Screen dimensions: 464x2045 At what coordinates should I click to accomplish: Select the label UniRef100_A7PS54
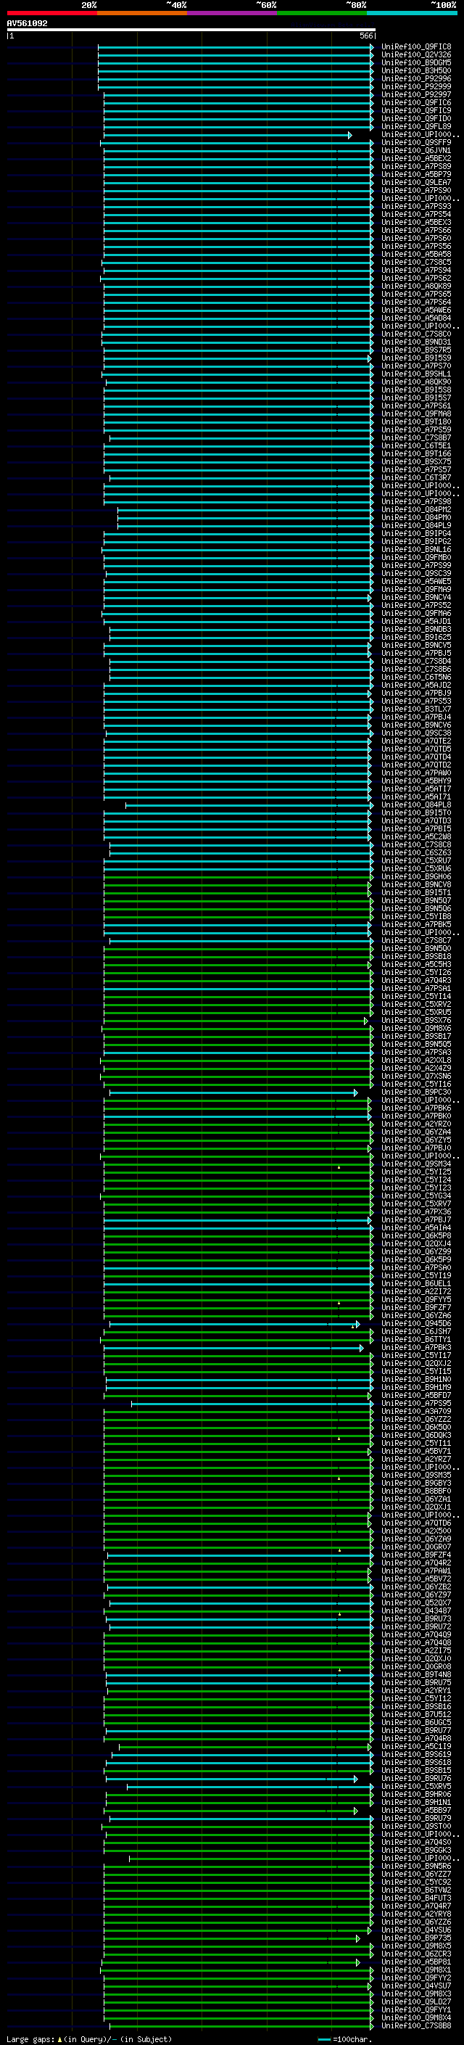pos(415,214)
